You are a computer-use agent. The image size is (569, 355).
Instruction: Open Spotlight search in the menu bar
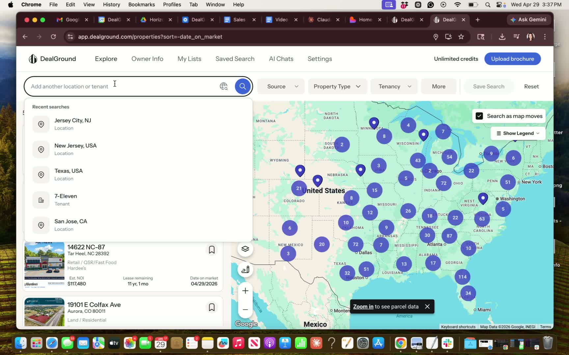tap(488, 5)
